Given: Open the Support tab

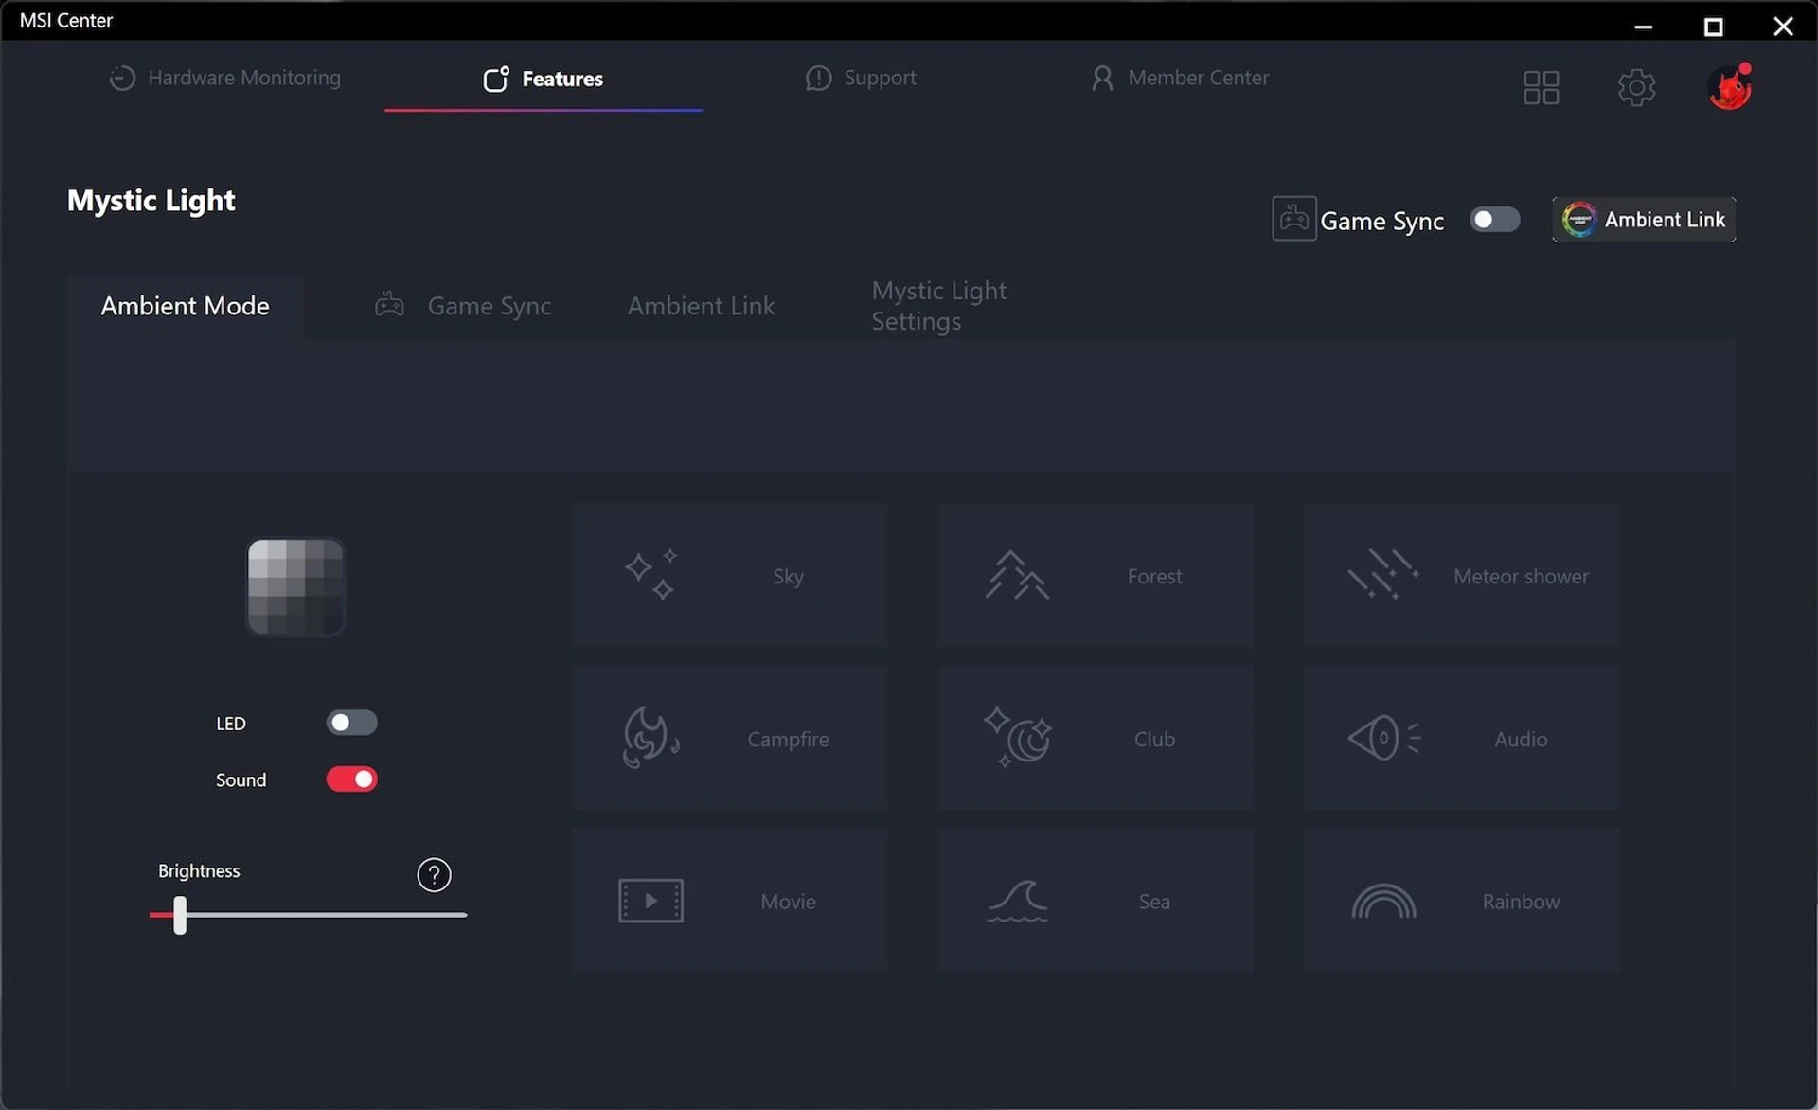Looking at the screenshot, I should tap(860, 78).
